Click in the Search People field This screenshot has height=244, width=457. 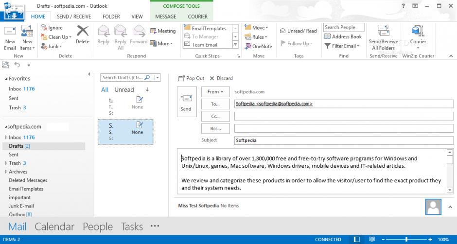coord(344,27)
